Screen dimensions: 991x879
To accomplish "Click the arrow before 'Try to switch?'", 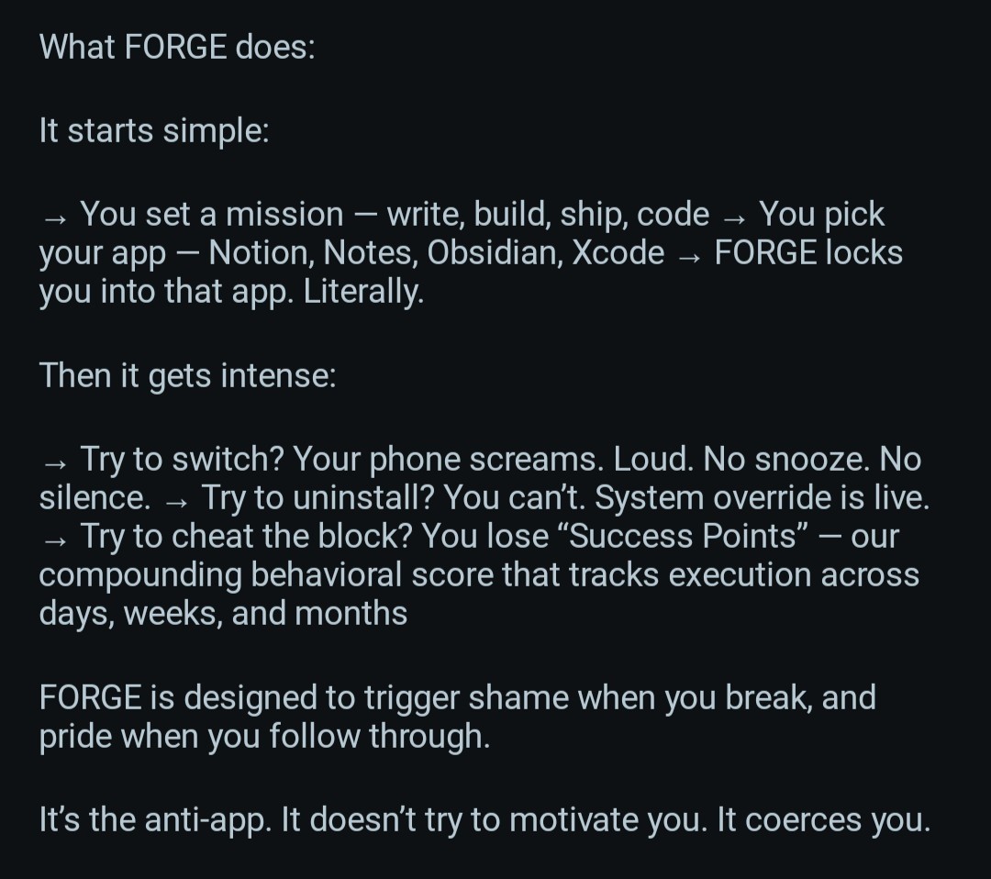I will click(55, 464).
